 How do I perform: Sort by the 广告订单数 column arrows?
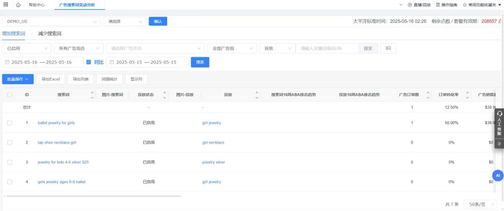point(428,95)
